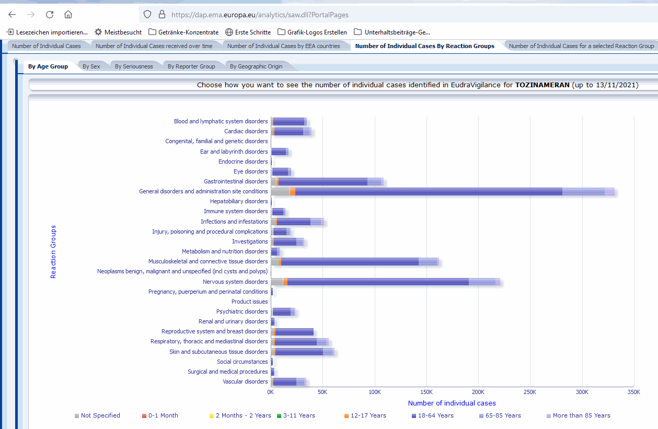
Task: Click Nervous system disorders label link
Action: [235, 282]
